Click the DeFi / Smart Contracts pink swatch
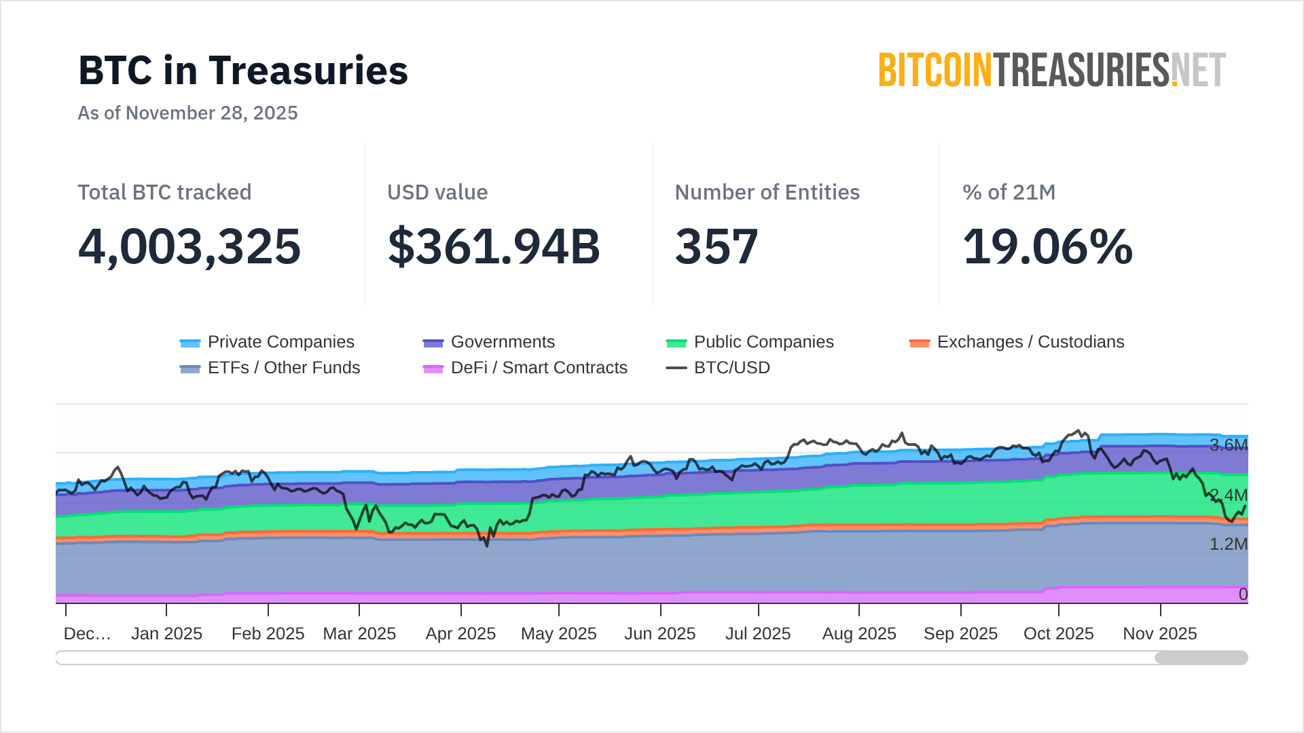Viewport: 1304px width, 733px height. (x=433, y=369)
